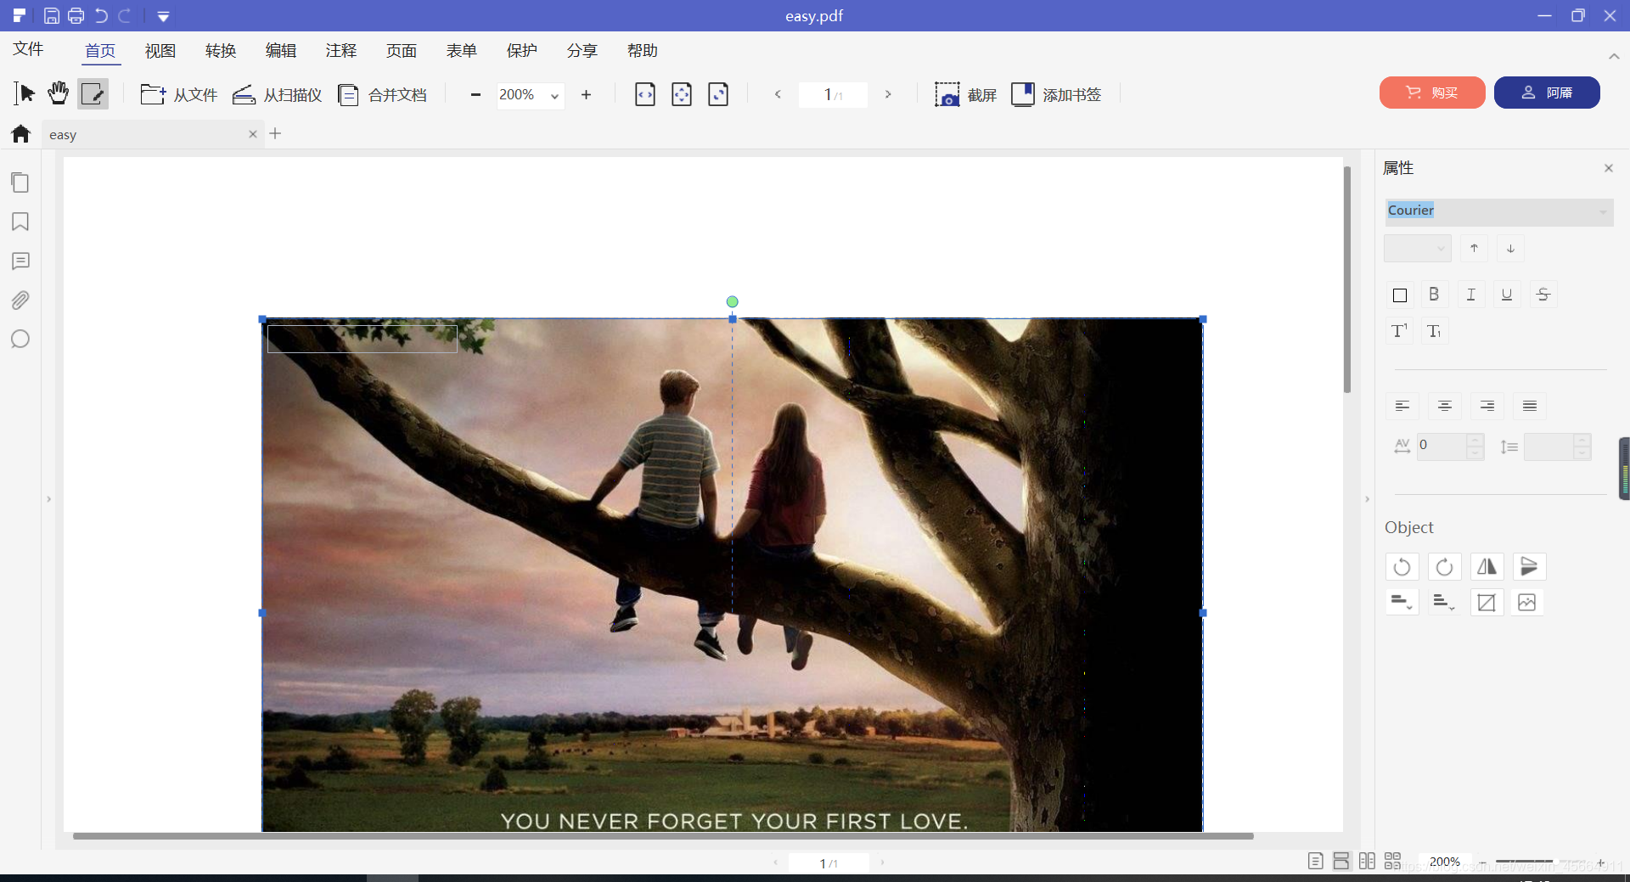The height and width of the screenshot is (882, 1630).
Task: Activate the hand pan tool
Action: click(58, 93)
